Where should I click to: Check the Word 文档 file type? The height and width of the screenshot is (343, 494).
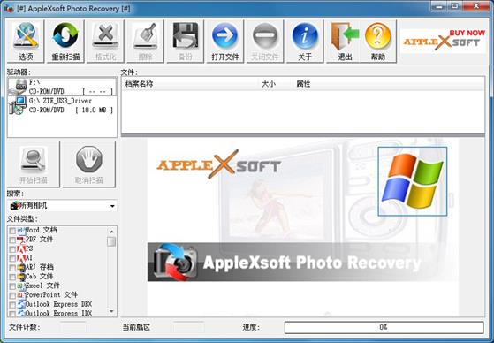coord(12,231)
